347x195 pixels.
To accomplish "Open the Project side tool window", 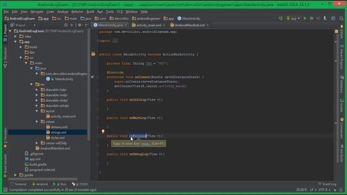I will 5,33.
